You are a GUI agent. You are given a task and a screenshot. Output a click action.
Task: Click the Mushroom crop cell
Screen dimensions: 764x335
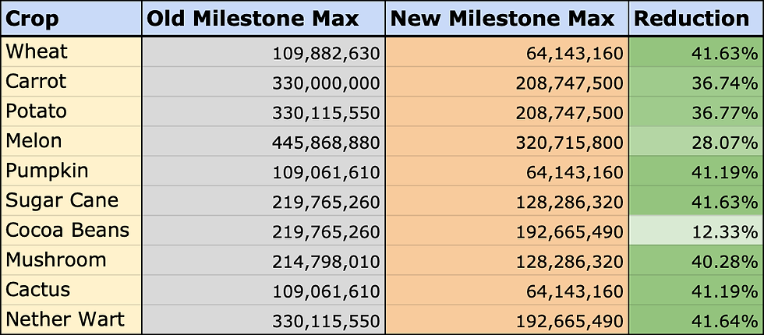click(x=71, y=259)
